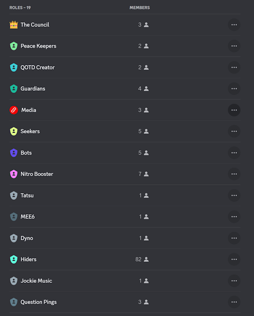Select the Dyno role row
Viewport: 254px width, 316px height.
tap(26, 238)
